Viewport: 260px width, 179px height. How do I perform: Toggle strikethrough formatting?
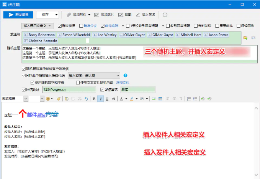pos(113,99)
